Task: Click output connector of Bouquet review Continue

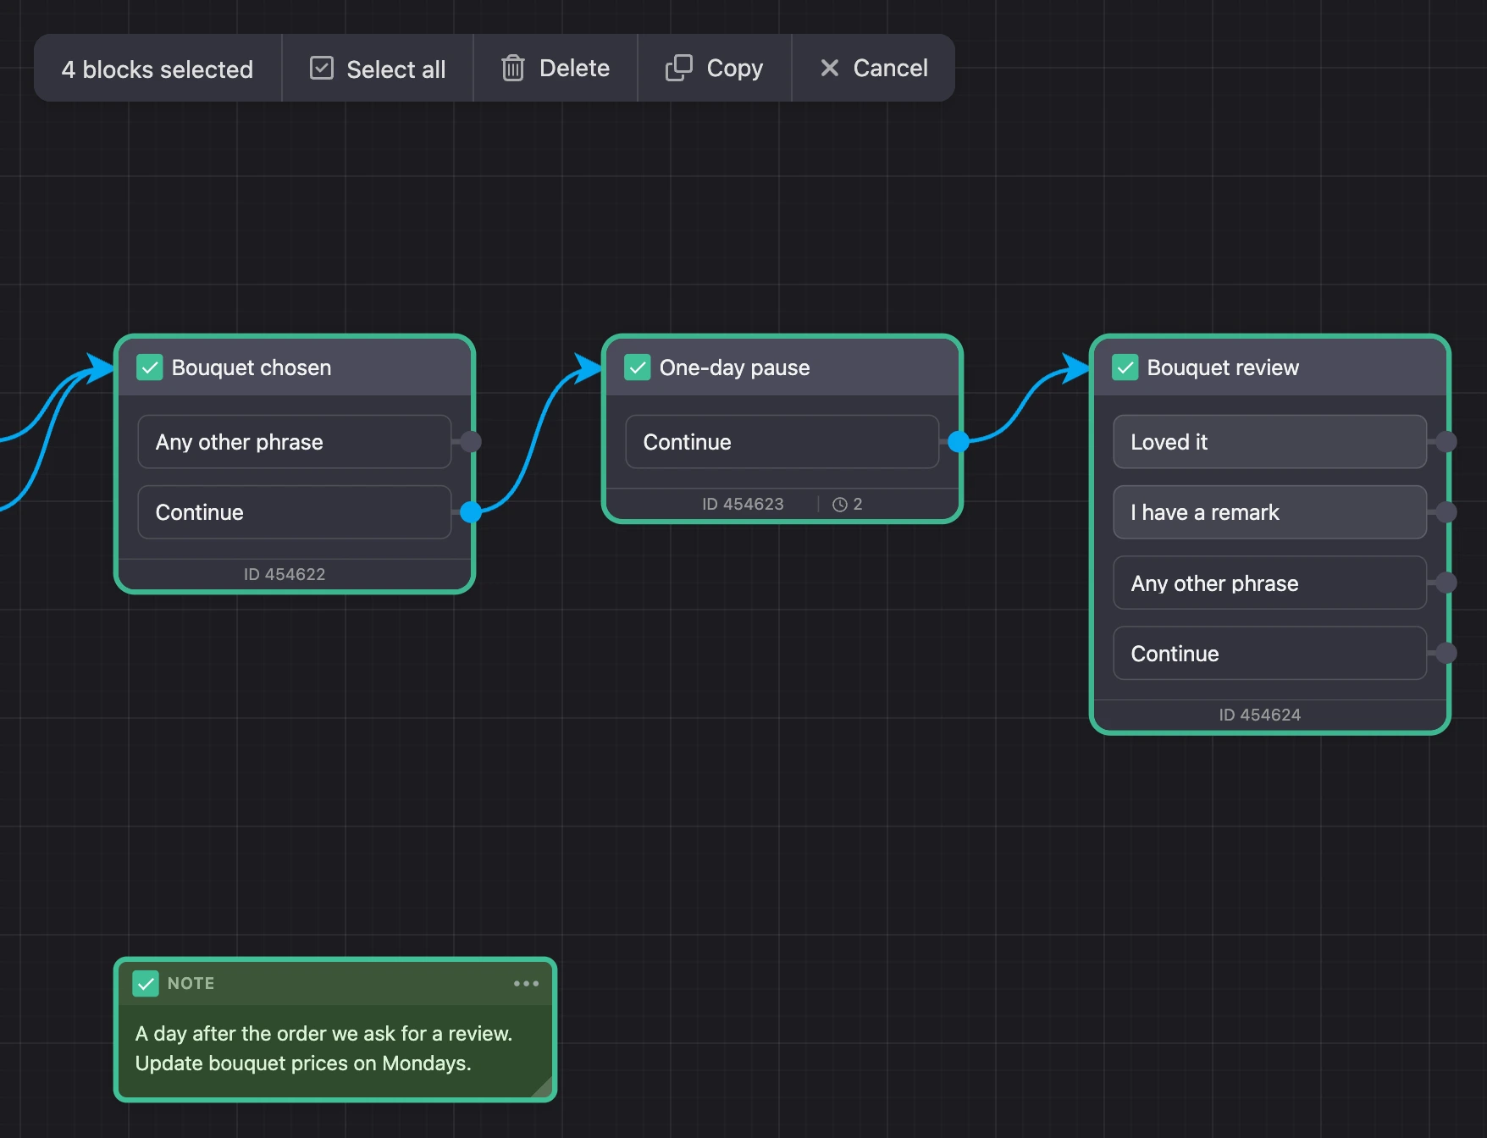Action: (1446, 653)
